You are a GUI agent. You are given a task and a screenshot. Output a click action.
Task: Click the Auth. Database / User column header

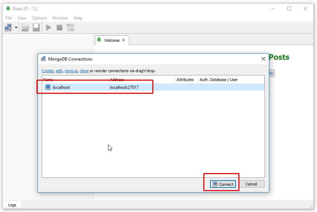pos(219,80)
